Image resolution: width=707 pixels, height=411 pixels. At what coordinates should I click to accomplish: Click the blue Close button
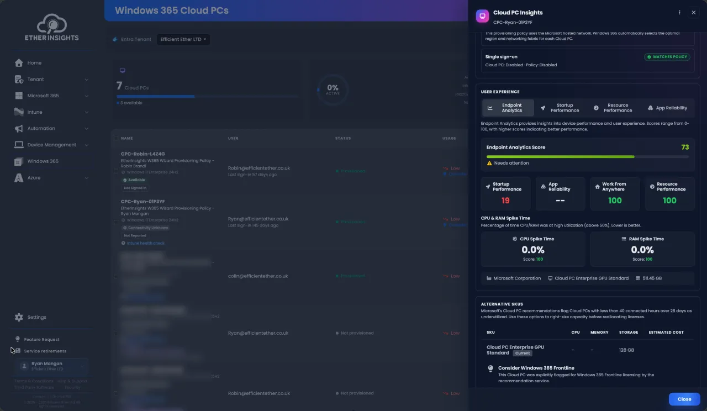[x=684, y=399]
